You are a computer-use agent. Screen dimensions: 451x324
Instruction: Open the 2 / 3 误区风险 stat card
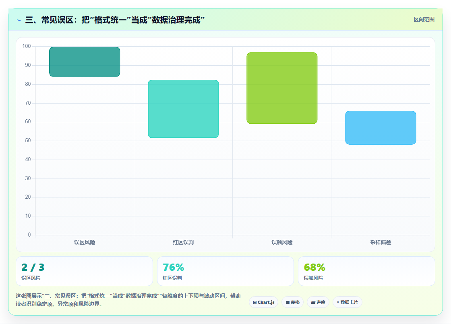[84, 271]
